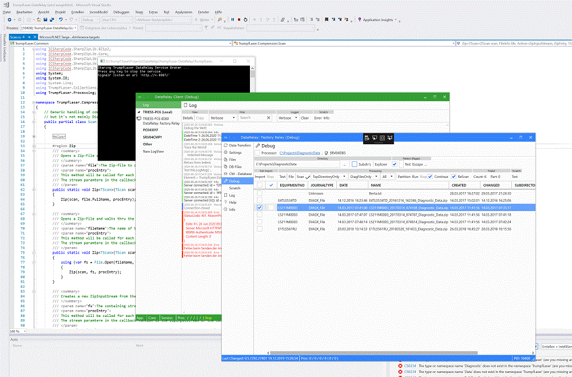Tick select-all checkbox in table header
Image resolution: width=572 pixels, height=377 pixels.
point(259,185)
